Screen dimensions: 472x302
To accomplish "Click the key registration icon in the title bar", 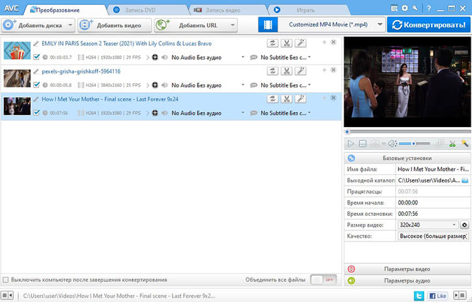I will coord(415,8).
